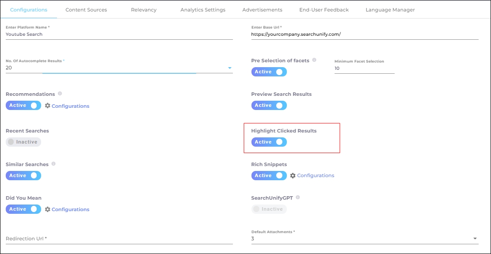Click the gear icon for Did You Mean
Viewport: 491px width, 254px height.
(48, 209)
